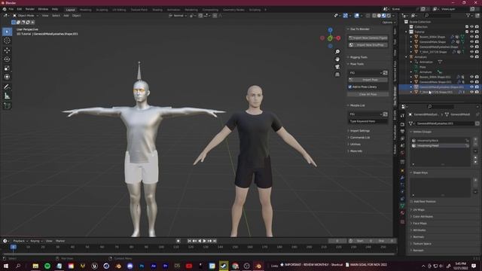
Task: Expand the Commands List panel
Action: tap(359, 138)
